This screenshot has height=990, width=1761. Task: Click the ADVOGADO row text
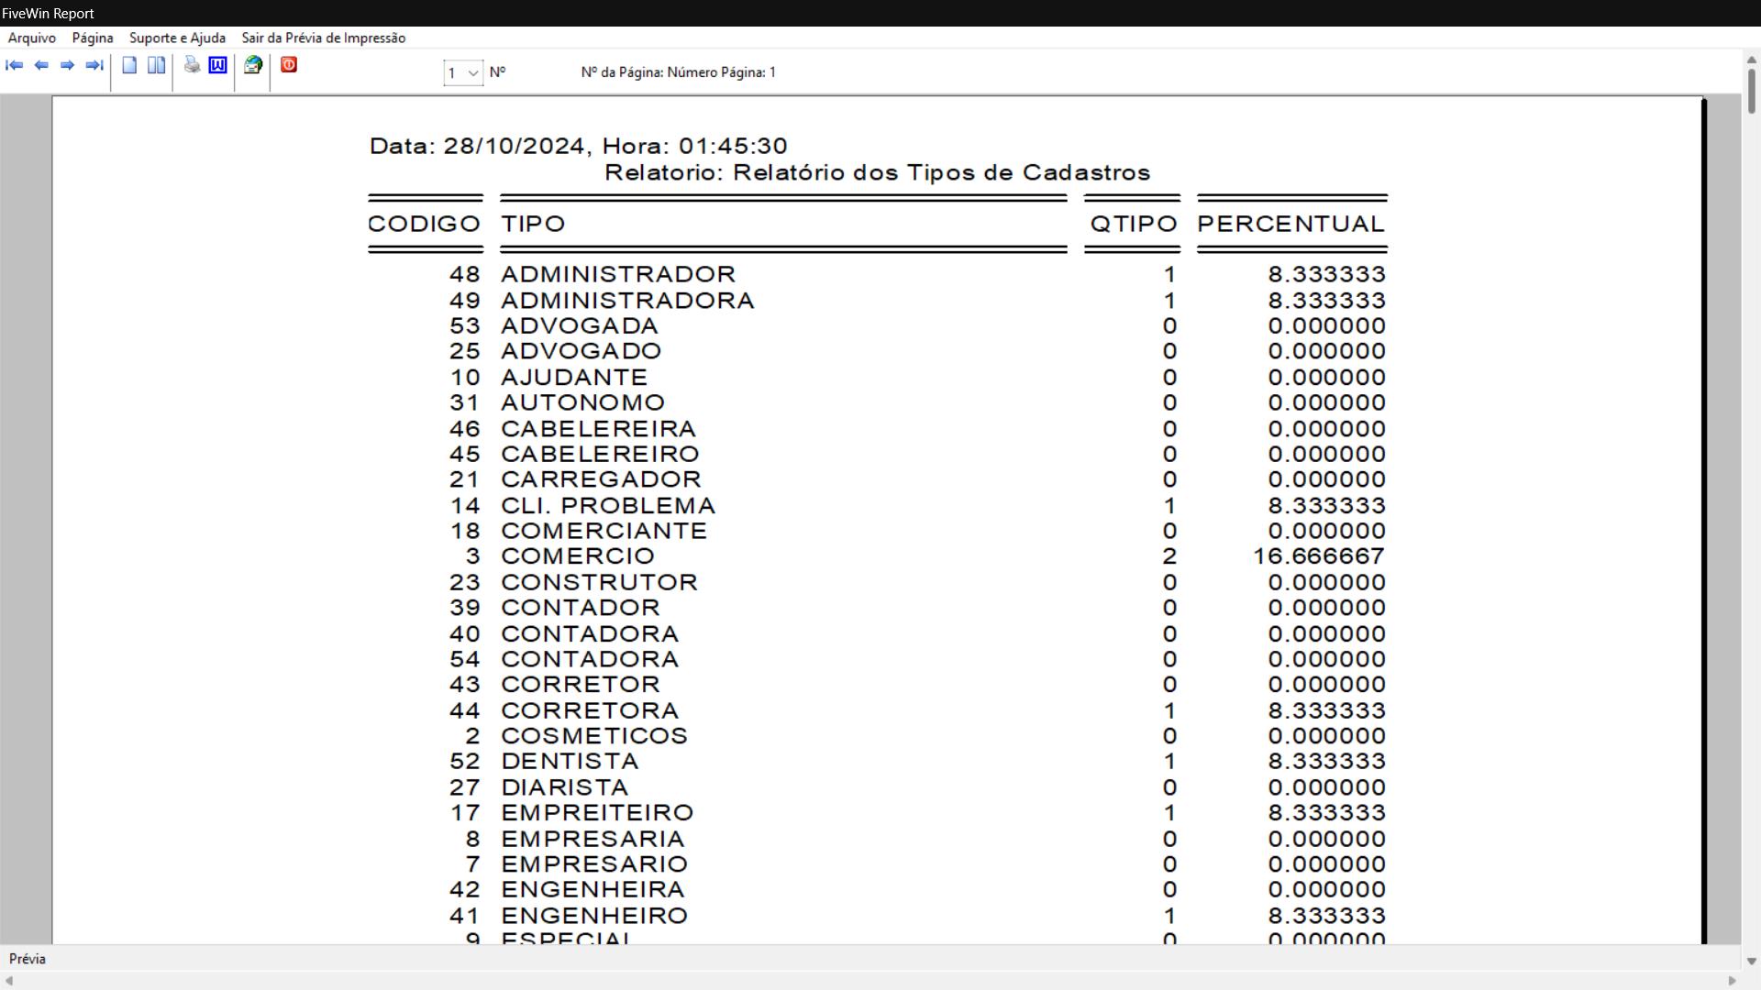tap(581, 351)
